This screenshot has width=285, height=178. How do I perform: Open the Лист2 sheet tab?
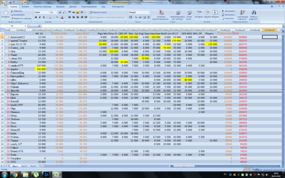[x=24, y=166]
